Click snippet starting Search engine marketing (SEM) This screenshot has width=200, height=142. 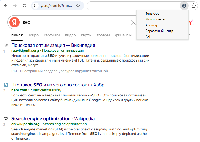click(x=79, y=134)
